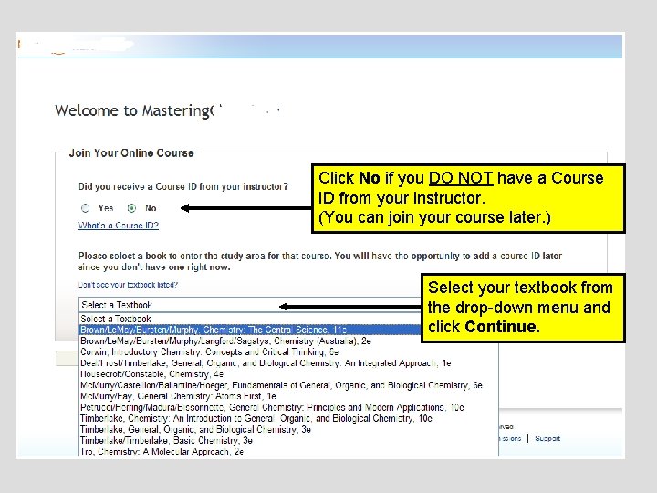Pick Brown/LeMay/Bursten/Murphy Chemistry: The Central Science

tap(250, 330)
